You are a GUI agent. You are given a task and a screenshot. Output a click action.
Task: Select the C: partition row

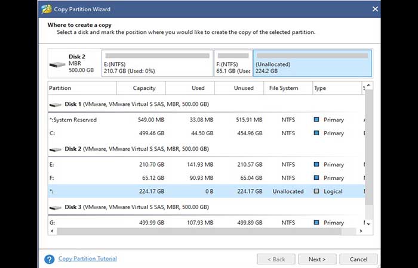click(207, 133)
